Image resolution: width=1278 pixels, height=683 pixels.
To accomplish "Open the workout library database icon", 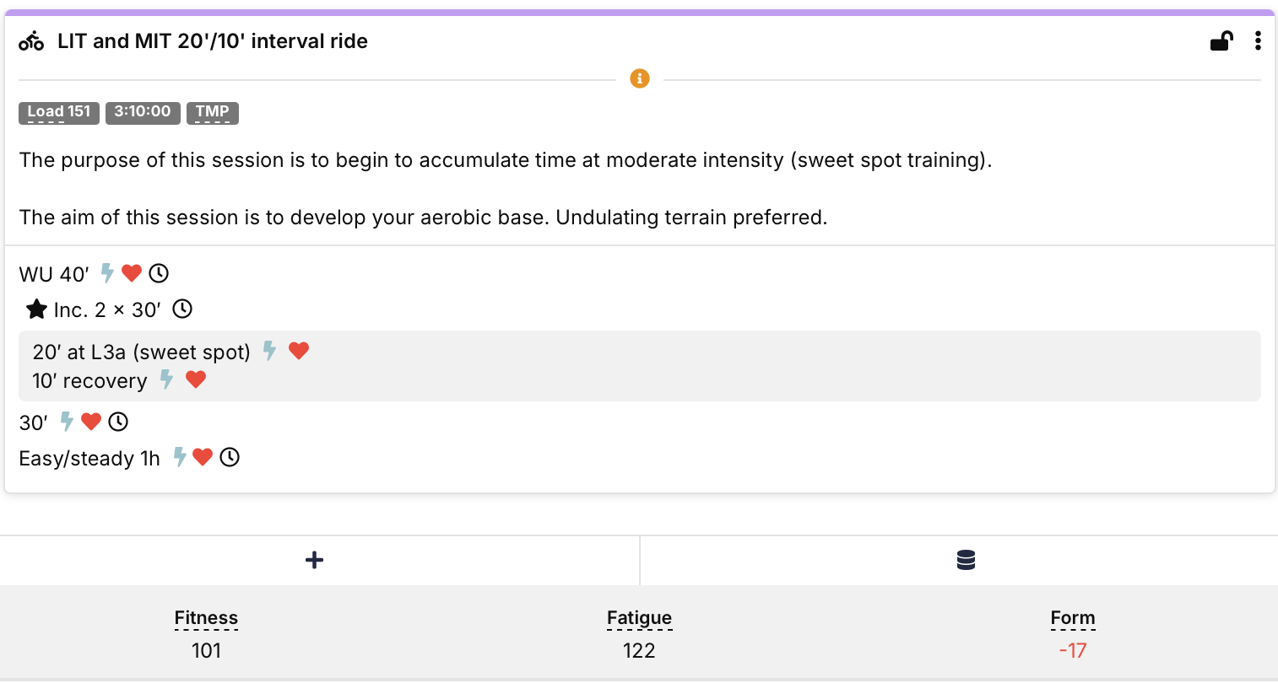I will [x=967, y=560].
